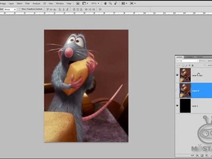
Task: Open the Layer menu
Action: 11,4
